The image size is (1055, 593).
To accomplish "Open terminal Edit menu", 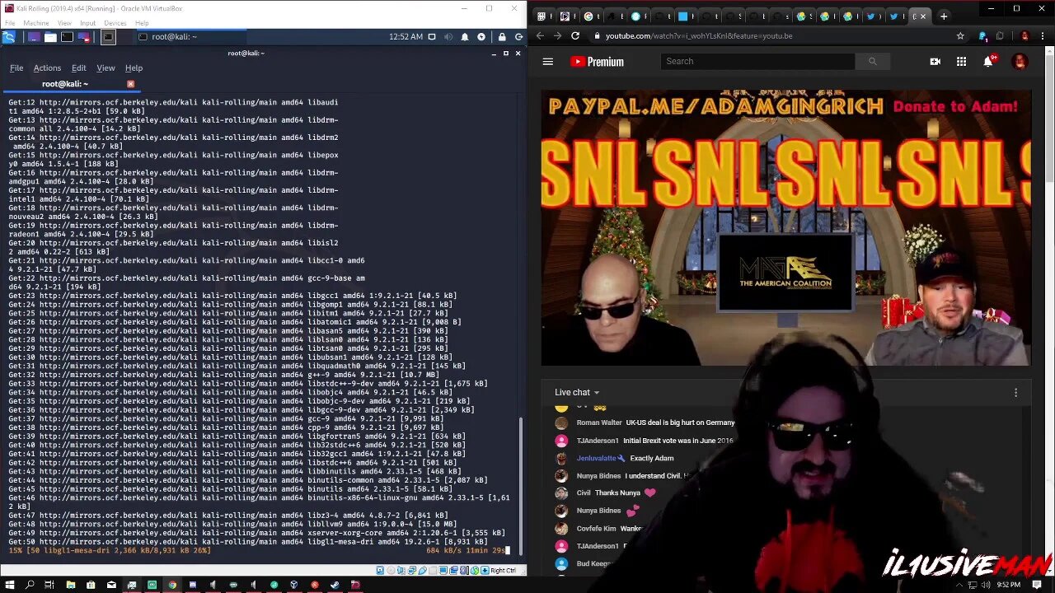I will pos(78,68).
